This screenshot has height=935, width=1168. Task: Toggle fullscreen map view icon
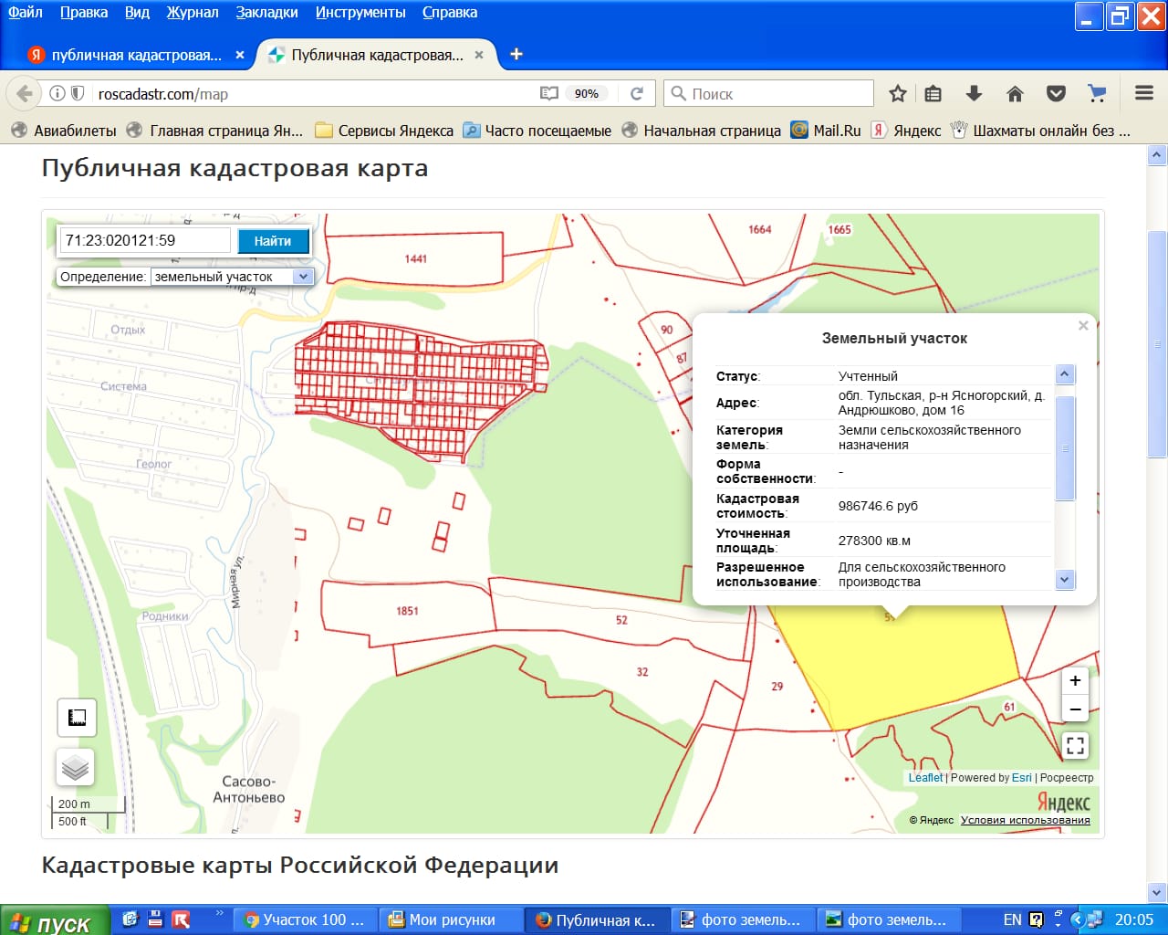1075,746
